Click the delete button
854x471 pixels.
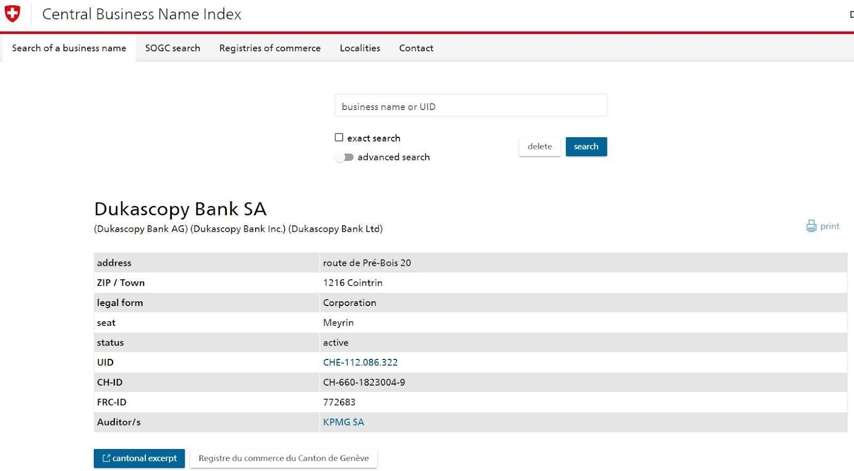coord(540,146)
